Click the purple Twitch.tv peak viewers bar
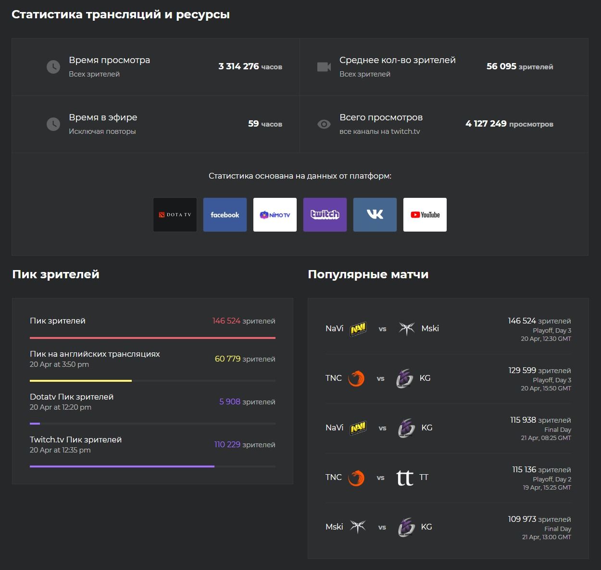The height and width of the screenshot is (570, 601). tap(122, 466)
